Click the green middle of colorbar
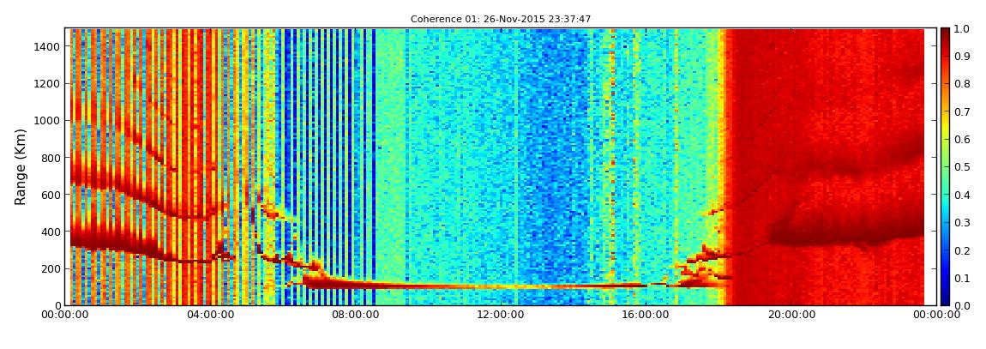Image resolution: width=986 pixels, height=349 pixels. coord(946,166)
